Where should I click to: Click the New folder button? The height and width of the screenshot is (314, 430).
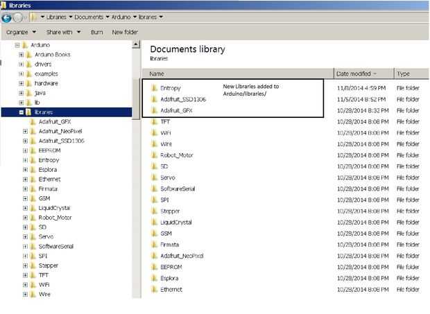(x=125, y=32)
